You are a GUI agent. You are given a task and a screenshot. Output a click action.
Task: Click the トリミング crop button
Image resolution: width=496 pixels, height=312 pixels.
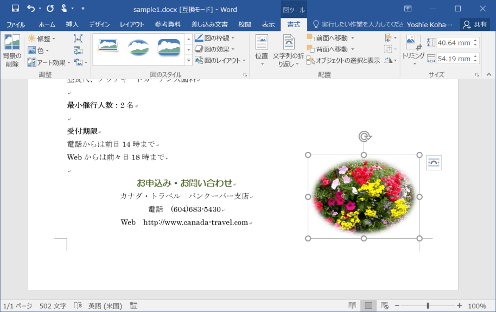click(x=414, y=50)
